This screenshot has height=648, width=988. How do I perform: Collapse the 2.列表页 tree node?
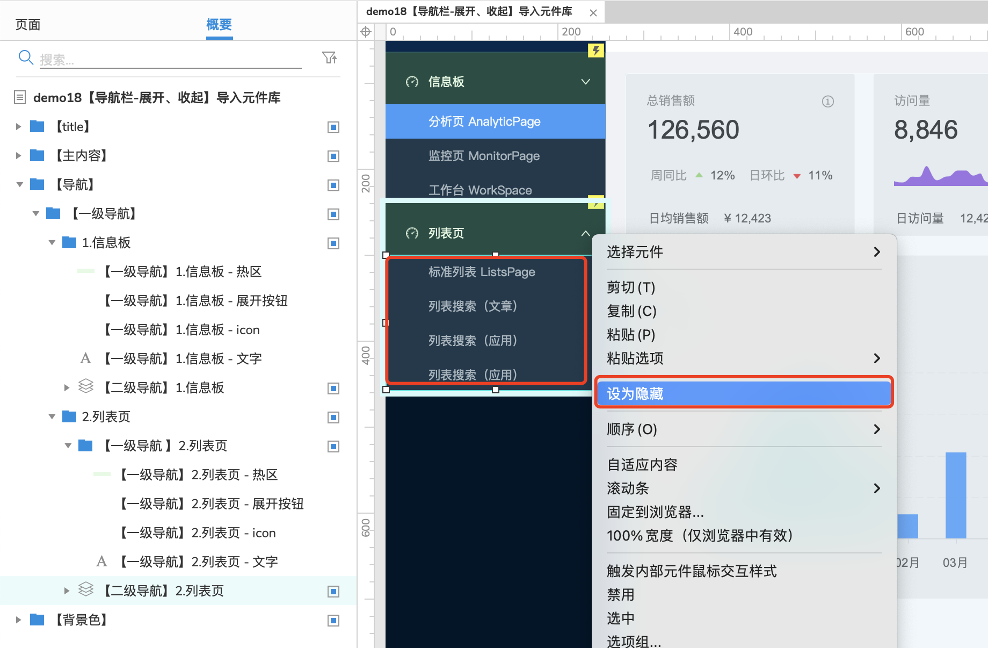click(x=52, y=417)
